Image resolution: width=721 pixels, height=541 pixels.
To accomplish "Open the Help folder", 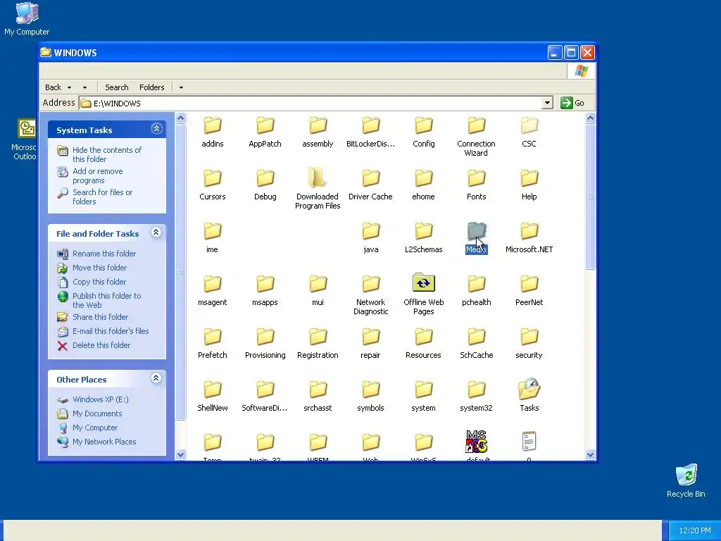I will (x=529, y=185).
